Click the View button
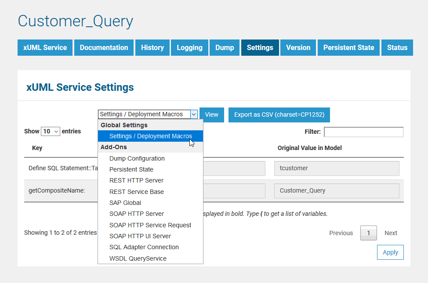The width and height of the screenshot is (428, 283). [212, 114]
